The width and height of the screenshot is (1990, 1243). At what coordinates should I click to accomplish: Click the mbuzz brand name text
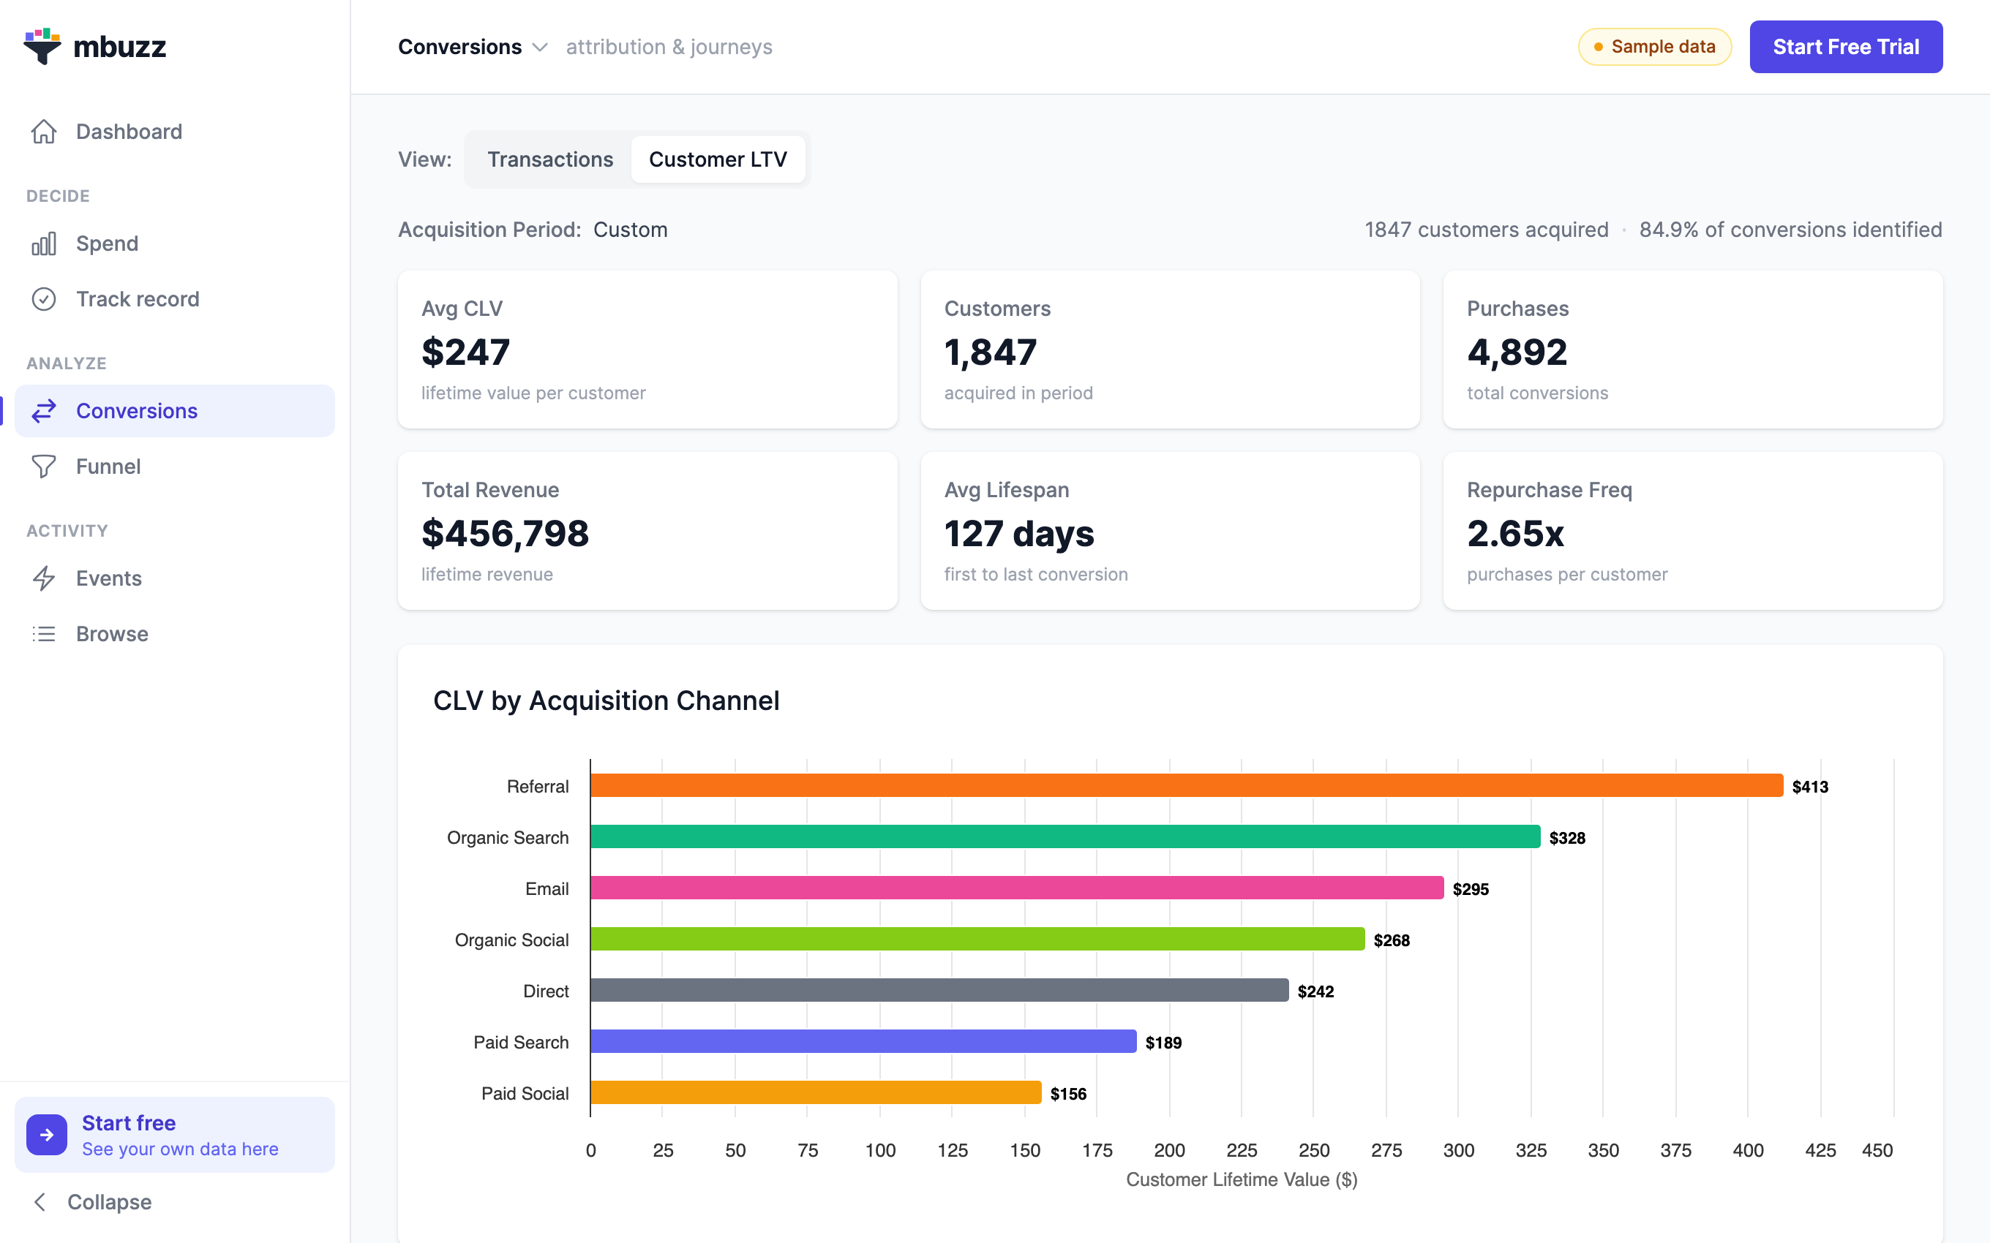click(120, 47)
